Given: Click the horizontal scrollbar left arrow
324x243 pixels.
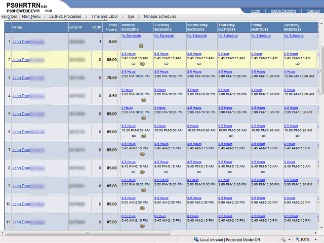Looking at the screenshot, I should click(2, 233).
